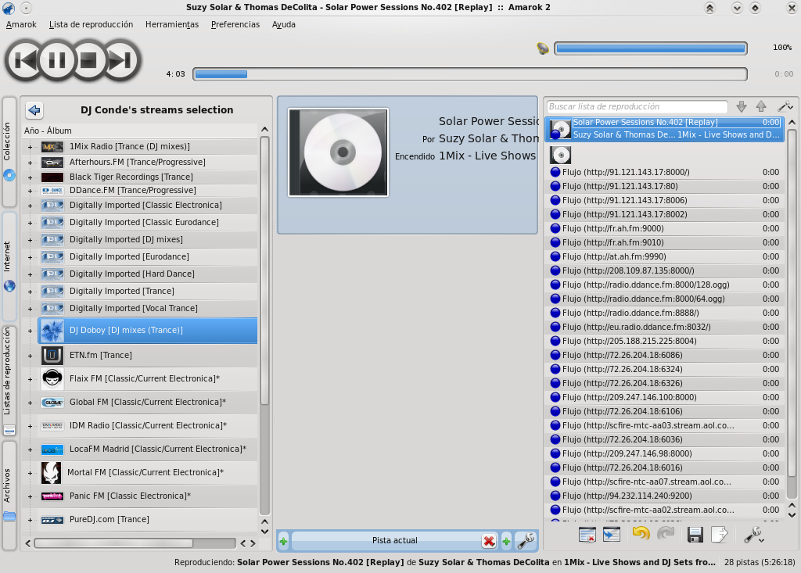
Task: Expand Afterhours.FM [Trance/Progressive]
Action: [x=31, y=163]
